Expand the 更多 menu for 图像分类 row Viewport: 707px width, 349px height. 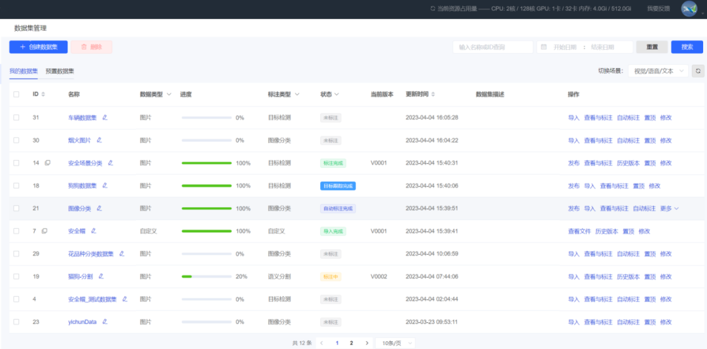(670, 208)
